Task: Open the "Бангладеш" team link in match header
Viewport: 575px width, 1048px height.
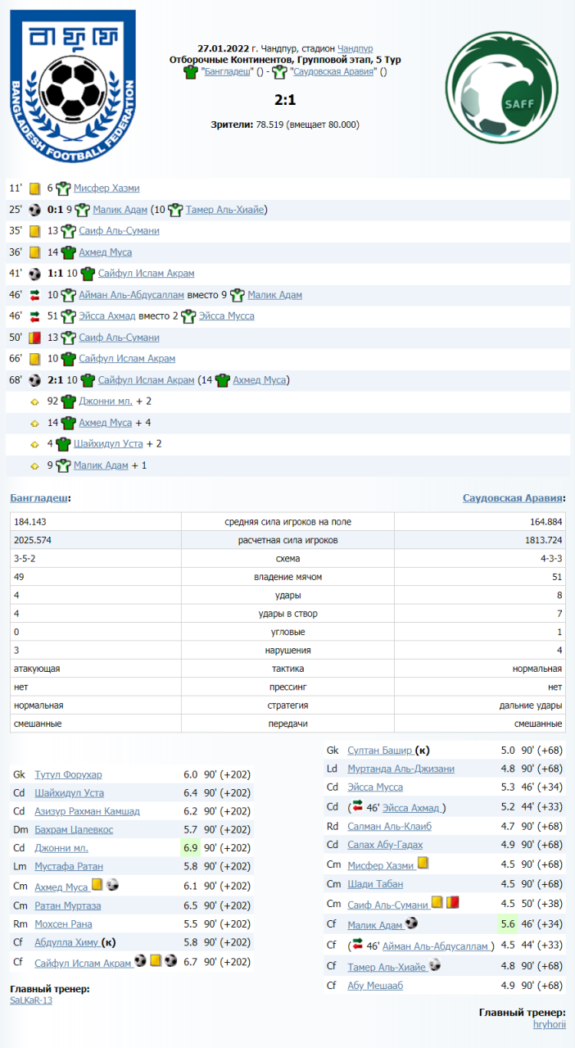Action: (228, 72)
